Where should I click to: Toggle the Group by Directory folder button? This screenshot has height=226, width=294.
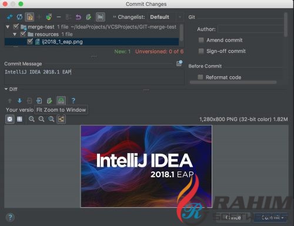[101, 17]
